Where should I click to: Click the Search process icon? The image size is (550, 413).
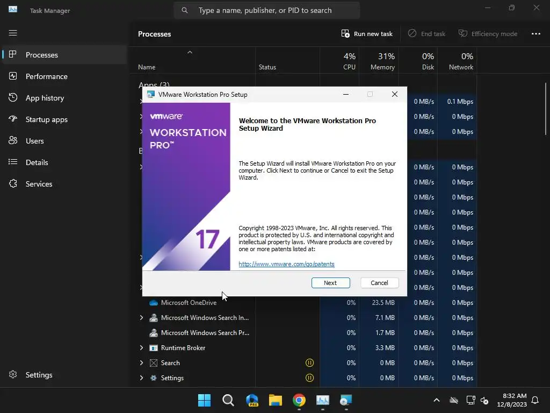pos(153,363)
